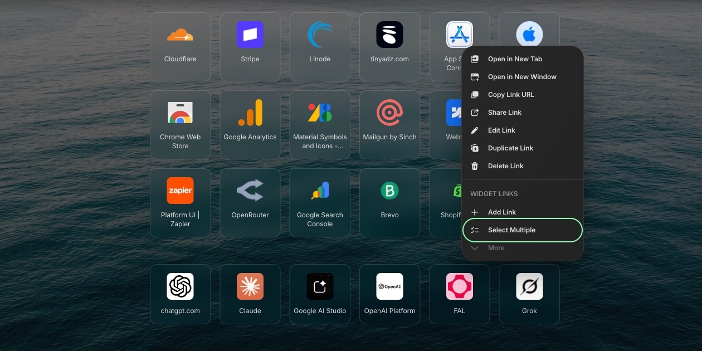The height and width of the screenshot is (351, 702).
Task: Open Material Symbols and Icons tile
Action: click(x=320, y=125)
